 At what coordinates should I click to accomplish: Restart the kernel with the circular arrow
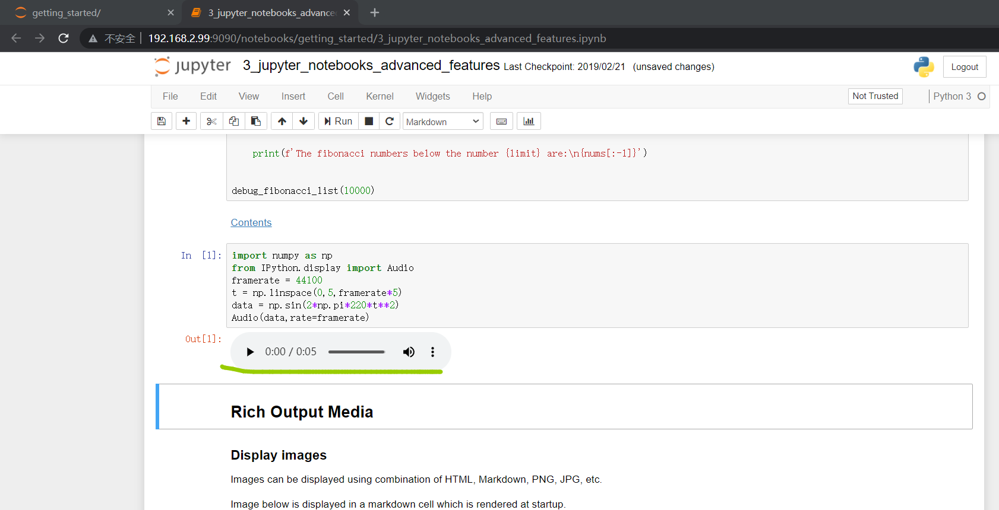390,121
